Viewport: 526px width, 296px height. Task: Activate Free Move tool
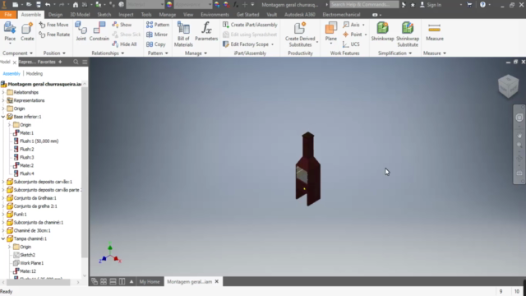[53, 25]
